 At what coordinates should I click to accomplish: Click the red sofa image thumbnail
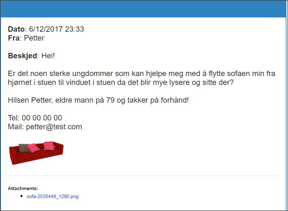coord(36,153)
